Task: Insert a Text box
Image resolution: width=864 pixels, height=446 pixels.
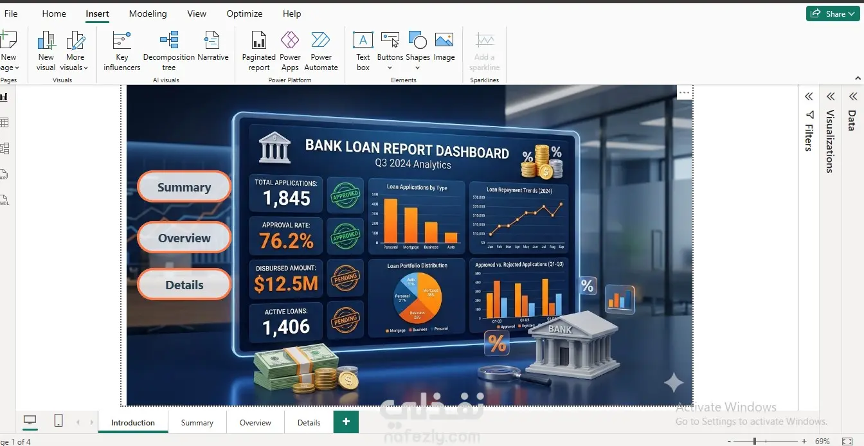Action: [363, 51]
